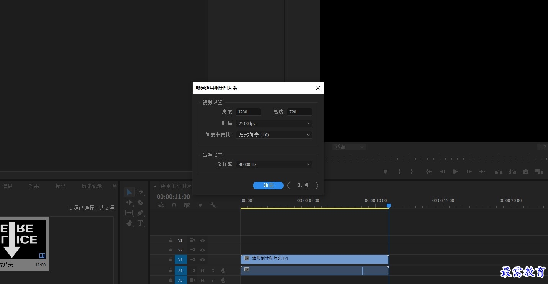
Task: Select the Slip tool
Action: pos(129,213)
